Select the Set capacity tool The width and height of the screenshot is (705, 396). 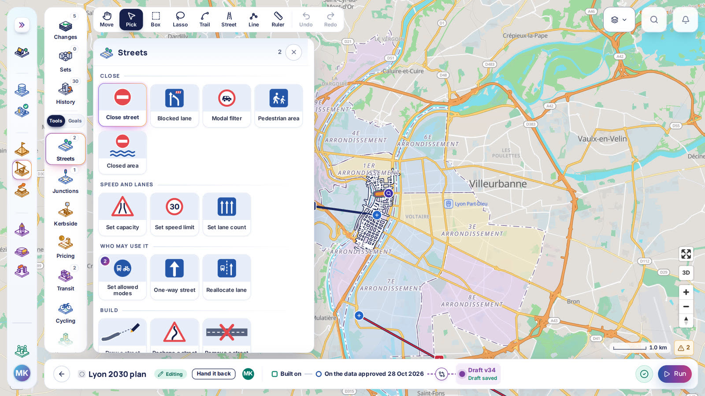(x=122, y=214)
